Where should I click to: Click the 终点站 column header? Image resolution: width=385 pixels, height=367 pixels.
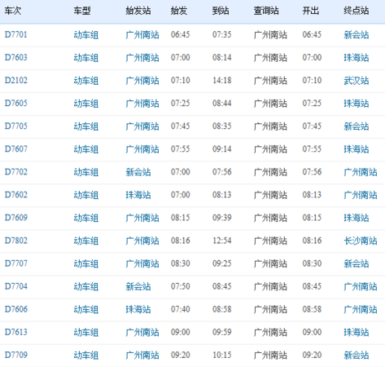coord(357,11)
